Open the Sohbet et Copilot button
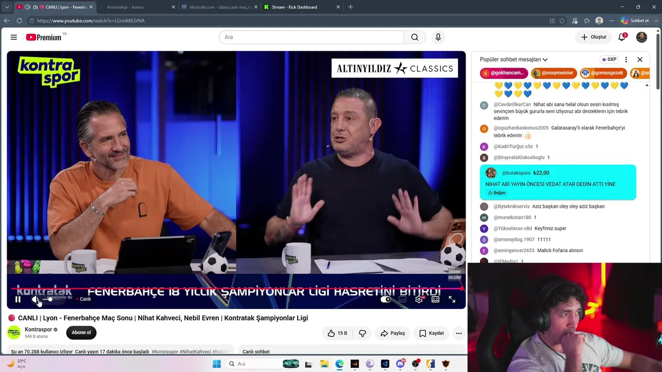 point(635,21)
